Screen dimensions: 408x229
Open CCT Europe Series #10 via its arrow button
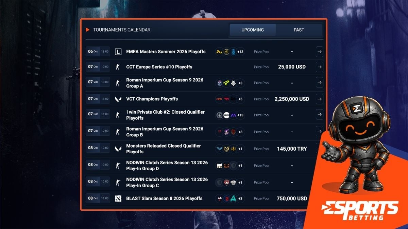point(319,67)
